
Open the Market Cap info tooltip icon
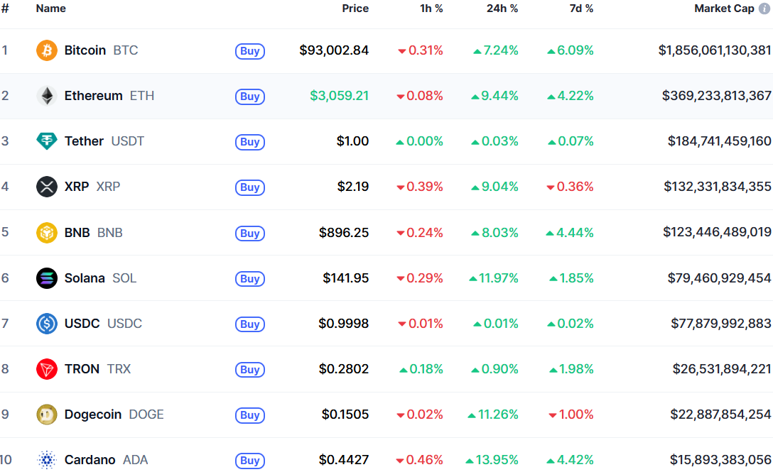click(764, 9)
